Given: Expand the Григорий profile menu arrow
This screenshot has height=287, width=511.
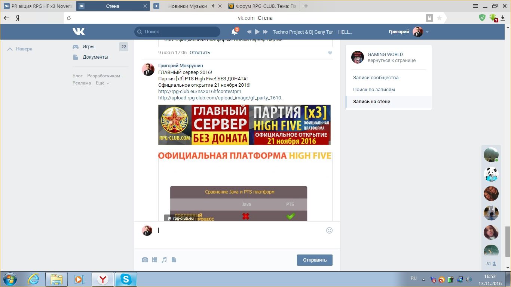Looking at the screenshot, I should (427, 32).
